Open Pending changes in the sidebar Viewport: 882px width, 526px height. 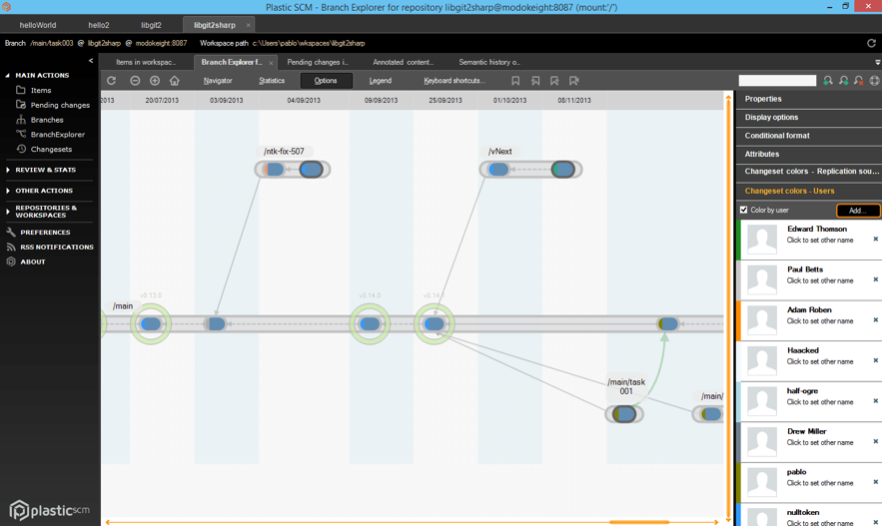pos(53,105)
